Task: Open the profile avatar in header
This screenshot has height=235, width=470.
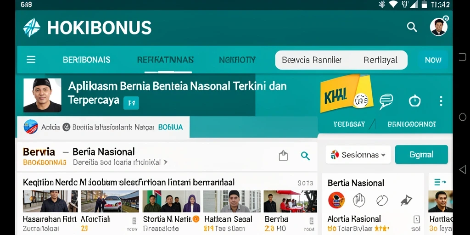Action: point(438,27)
